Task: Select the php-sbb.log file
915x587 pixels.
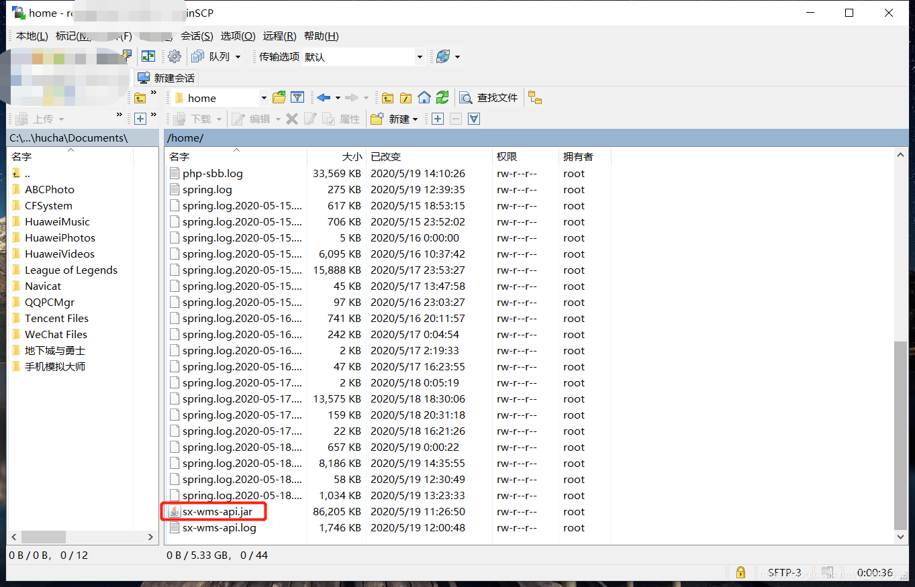Action: tap(213, 173)
